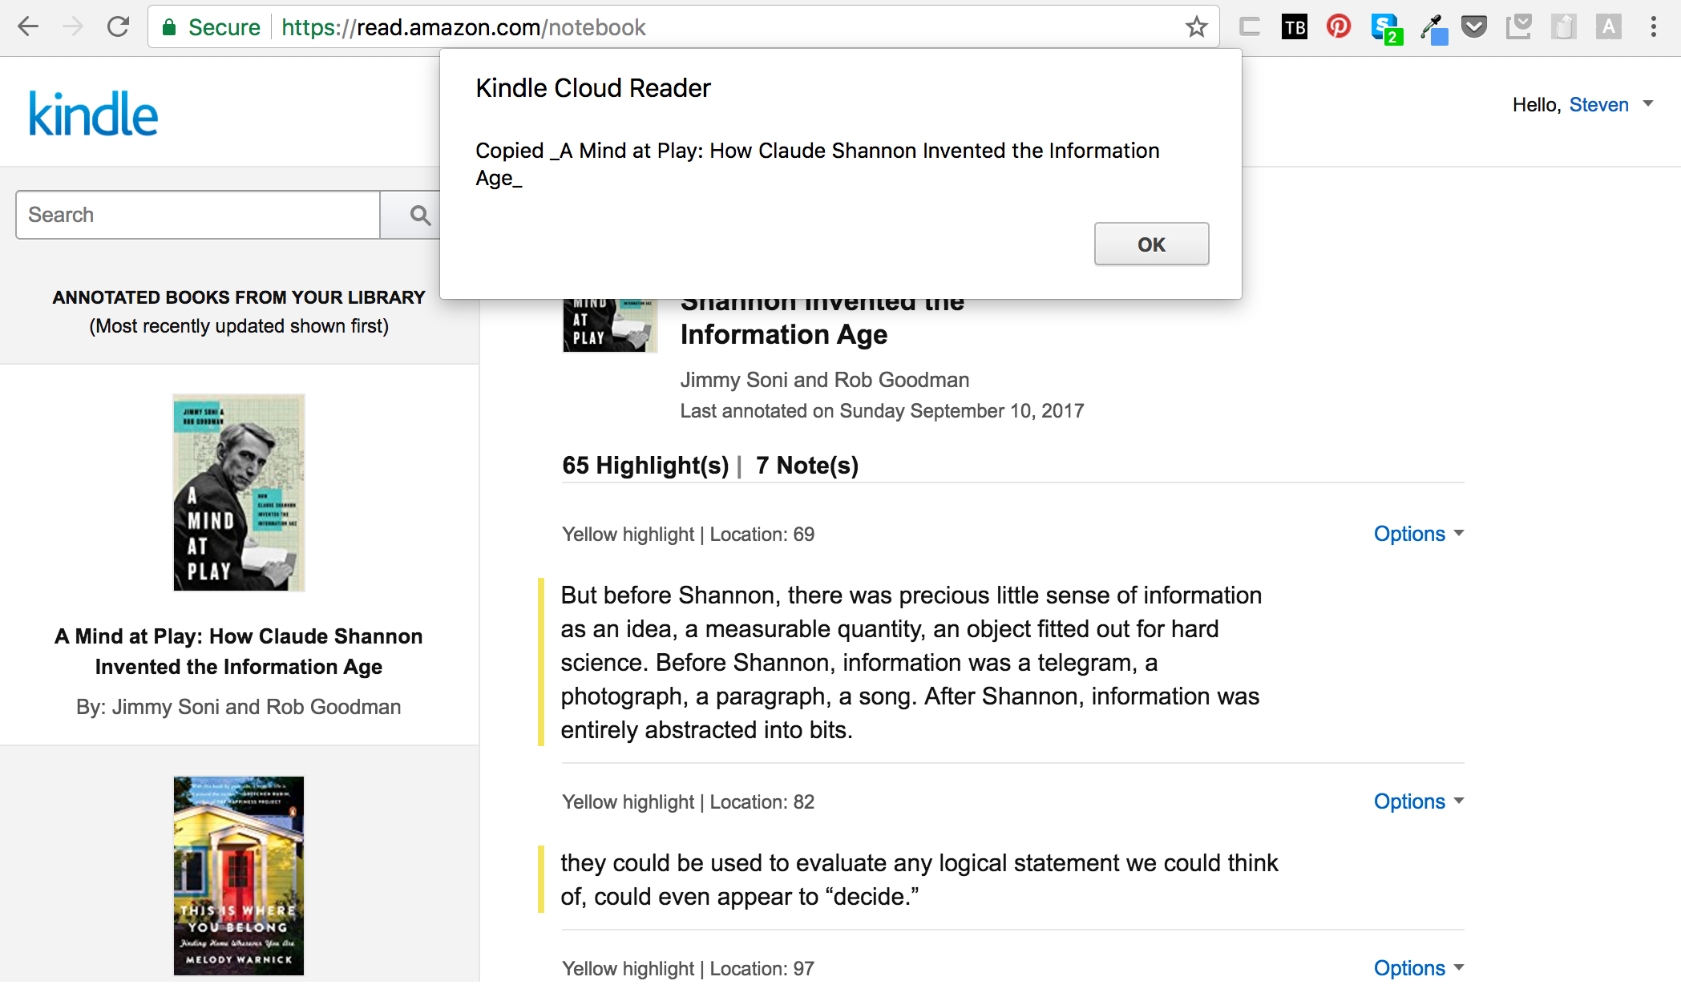Bookmark this page with star icon
The image size is (1681, 997).
(1196, 27)
